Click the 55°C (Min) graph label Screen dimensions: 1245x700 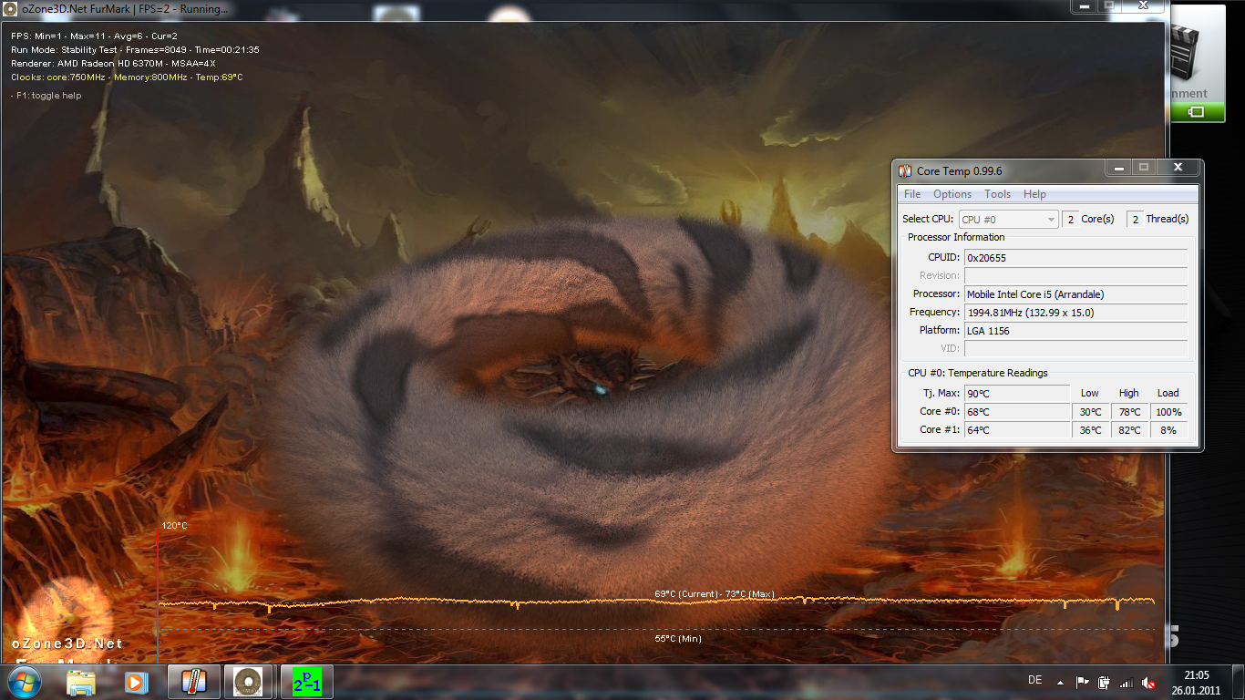tap(678, 638)
